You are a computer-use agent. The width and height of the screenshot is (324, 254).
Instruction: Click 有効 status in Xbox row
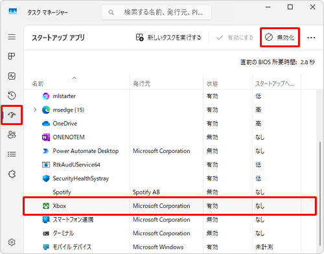click(212, 206)
